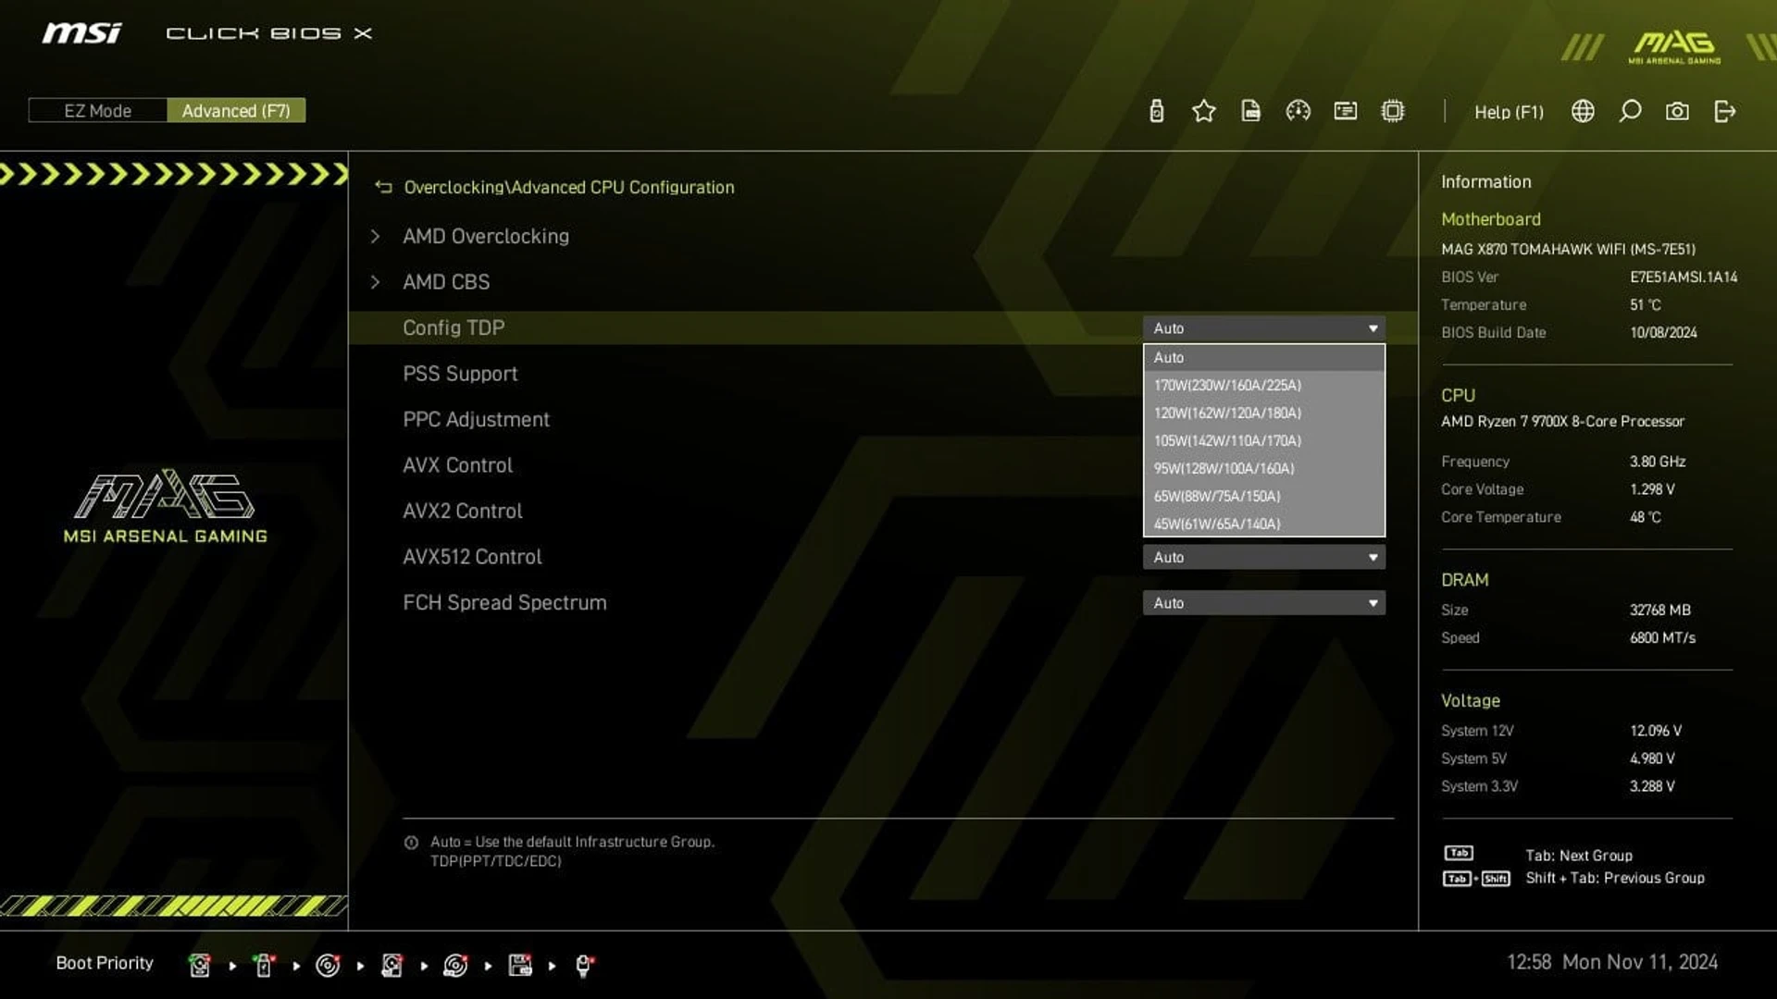Click MAG X870 TOMAHAWK WIFI board name
Viewport: 1777px width, 999px height.
coord(1568,249)
